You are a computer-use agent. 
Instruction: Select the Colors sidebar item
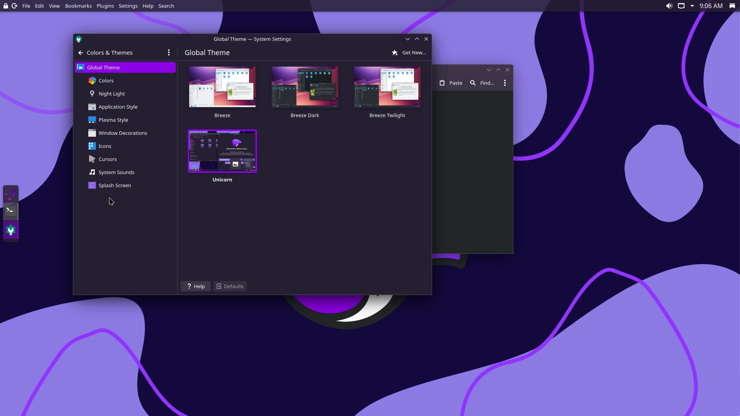click(125, 81)
